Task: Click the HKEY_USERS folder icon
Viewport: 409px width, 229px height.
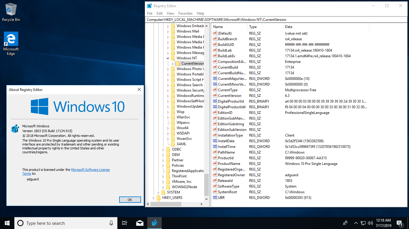Action: coord(158,198)
